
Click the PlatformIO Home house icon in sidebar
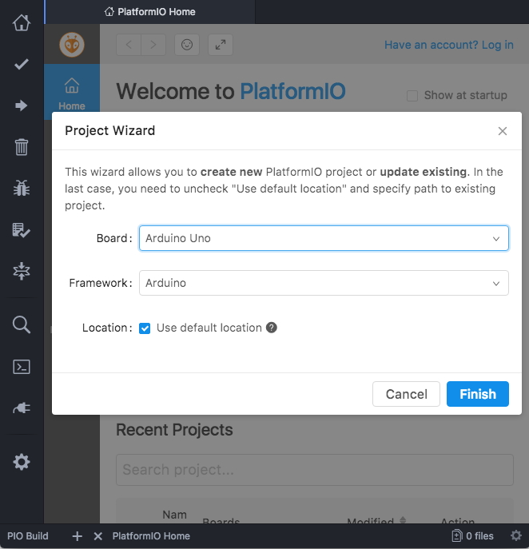(22, 22)
